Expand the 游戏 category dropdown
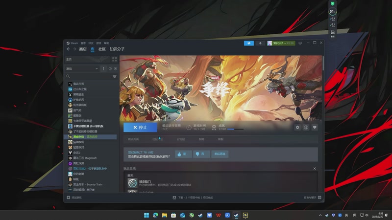 pos(82,68)
